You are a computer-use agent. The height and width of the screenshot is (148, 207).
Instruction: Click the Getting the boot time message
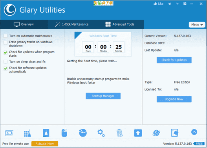click(92, 61)
